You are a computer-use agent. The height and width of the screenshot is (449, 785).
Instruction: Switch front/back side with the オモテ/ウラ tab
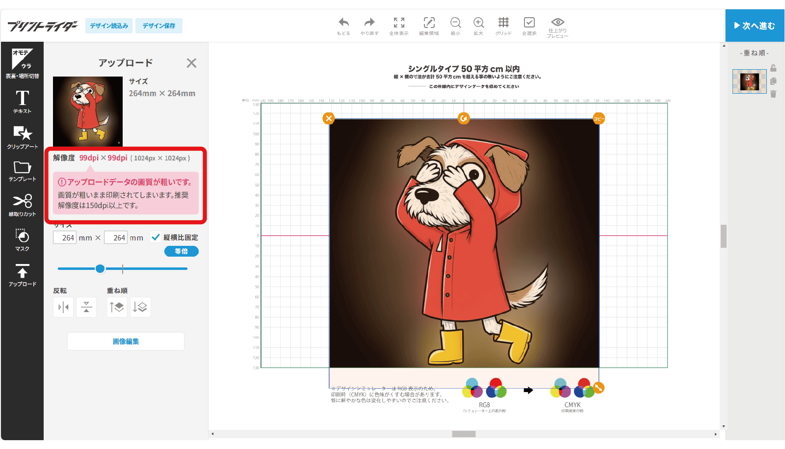[22, 63]
